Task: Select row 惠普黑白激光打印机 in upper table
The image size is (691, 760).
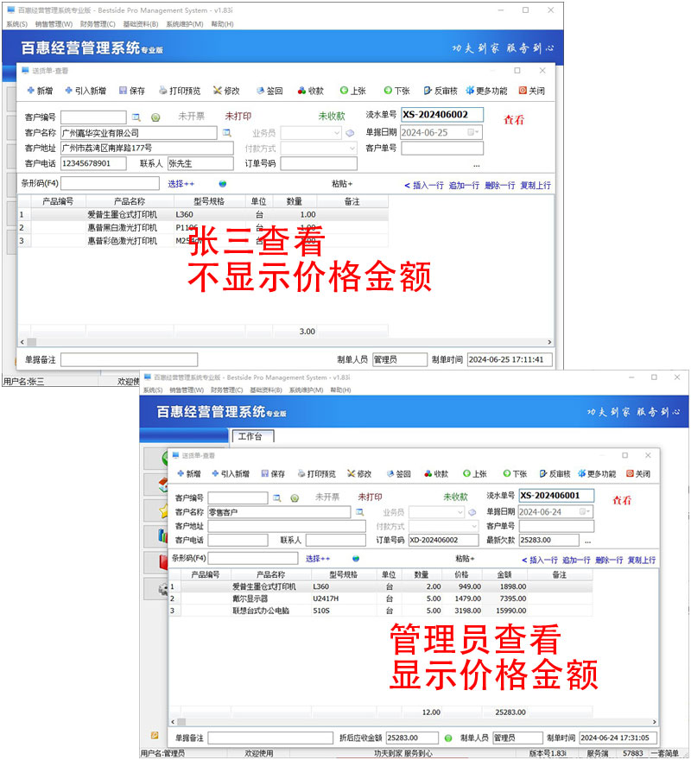Action: click(x=203, y=227)
